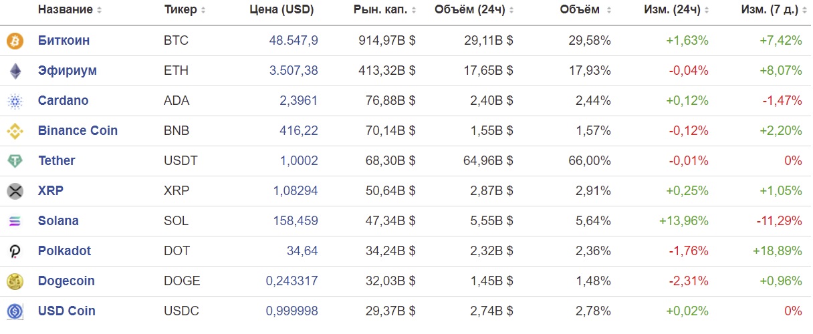Open the Биткоин coin link
This screenshot has width=813, height=334.
click(x=64, y=41)
